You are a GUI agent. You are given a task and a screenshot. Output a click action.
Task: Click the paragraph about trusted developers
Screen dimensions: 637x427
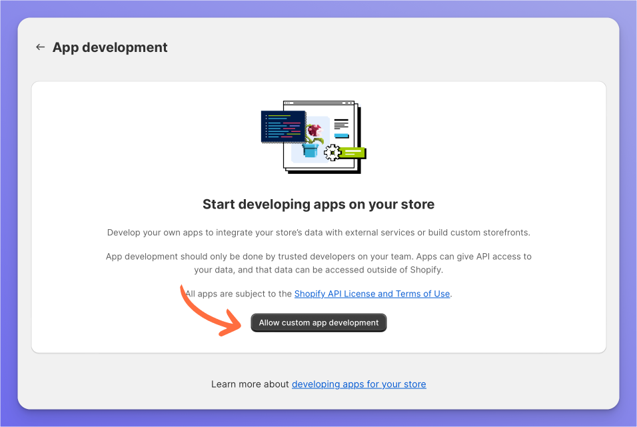click(318, 262)
